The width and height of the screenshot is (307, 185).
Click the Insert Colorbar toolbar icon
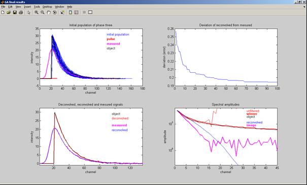tap(71, 13)
